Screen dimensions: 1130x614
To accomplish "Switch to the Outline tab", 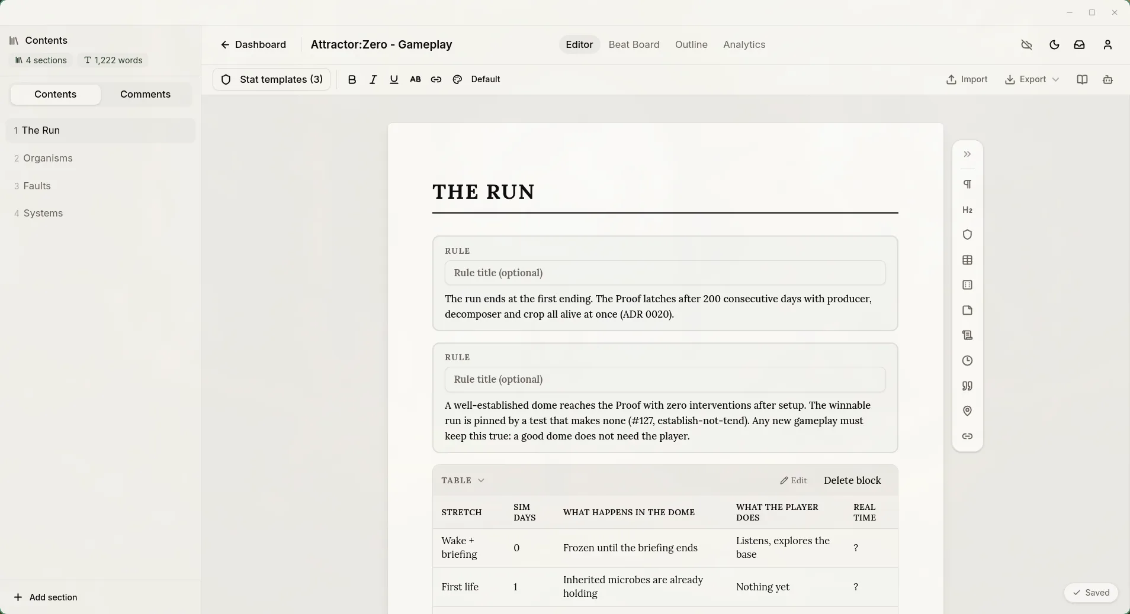I will (x=691, y=44).
